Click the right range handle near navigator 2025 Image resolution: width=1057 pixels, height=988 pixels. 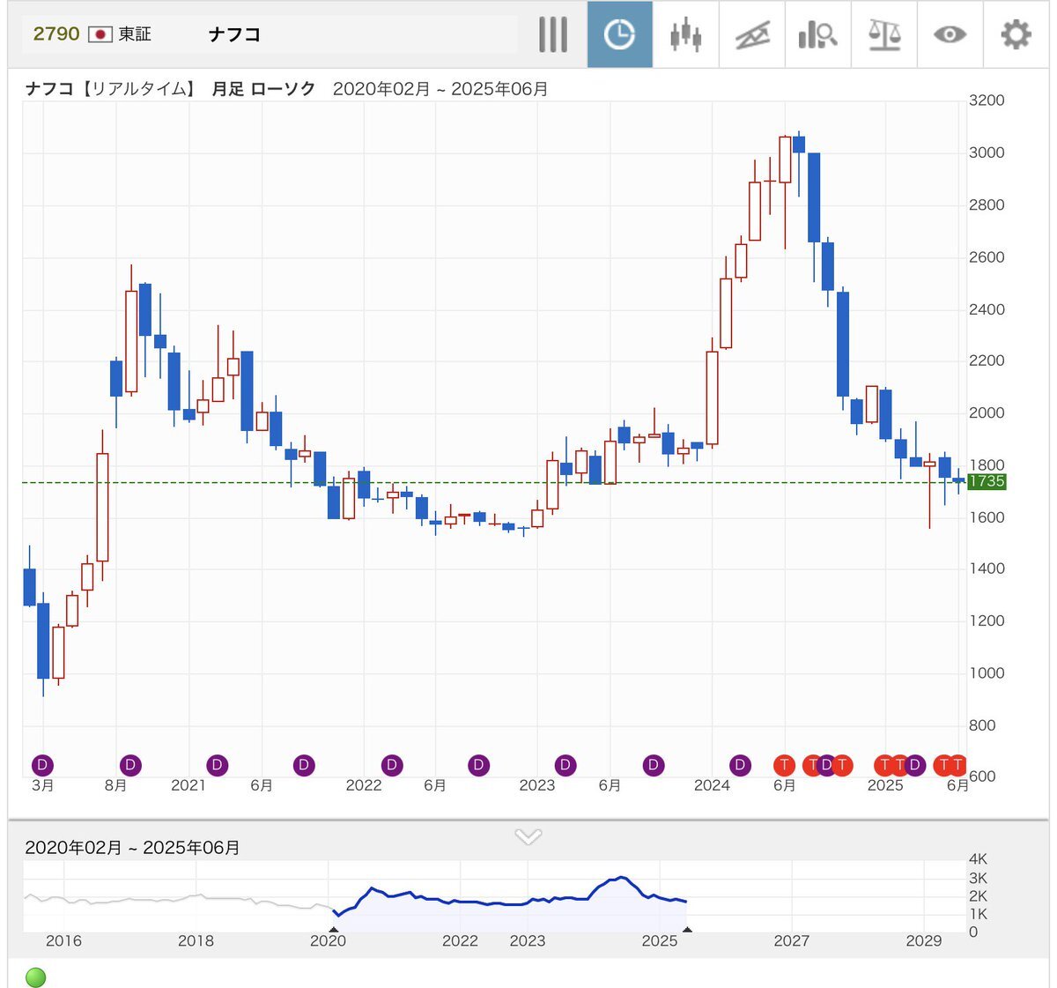tap(687, 929)
